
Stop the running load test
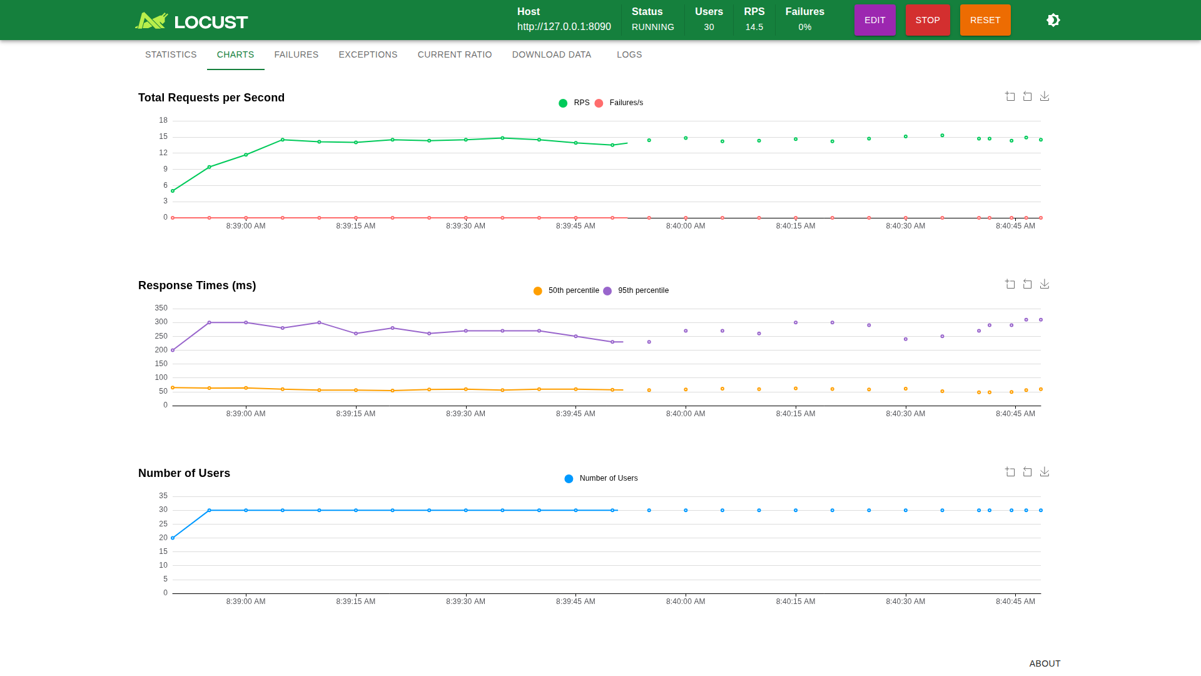tap(928, 20)
